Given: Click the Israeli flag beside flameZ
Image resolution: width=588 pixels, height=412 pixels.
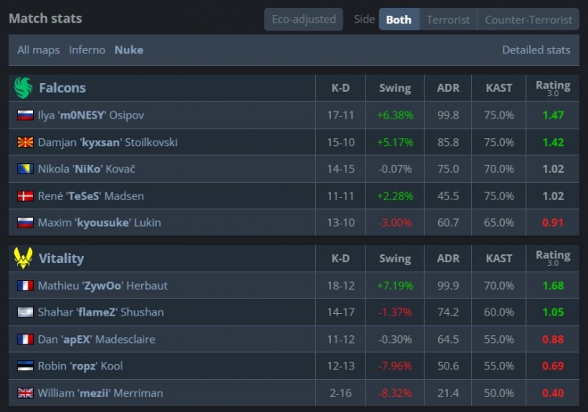Looking at the screenshot, I should (25, 312).
